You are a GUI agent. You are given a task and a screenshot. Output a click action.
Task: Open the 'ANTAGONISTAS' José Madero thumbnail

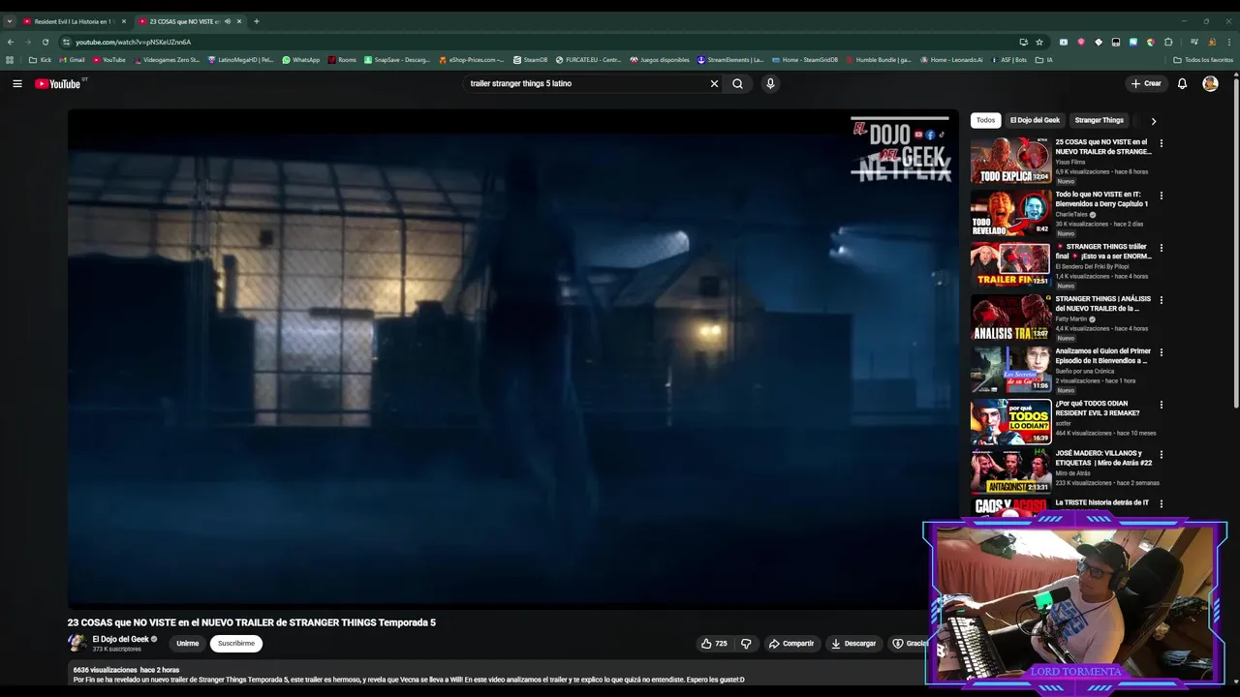1010,471
